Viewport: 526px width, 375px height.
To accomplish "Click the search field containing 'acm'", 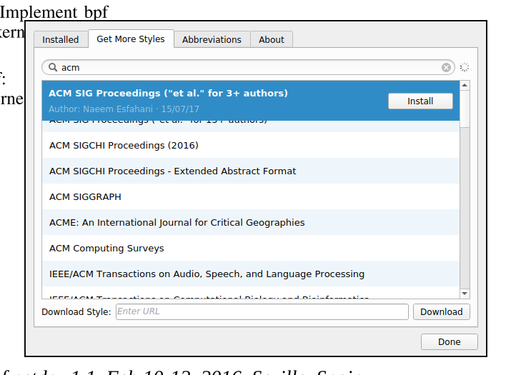I will (248, 67).
